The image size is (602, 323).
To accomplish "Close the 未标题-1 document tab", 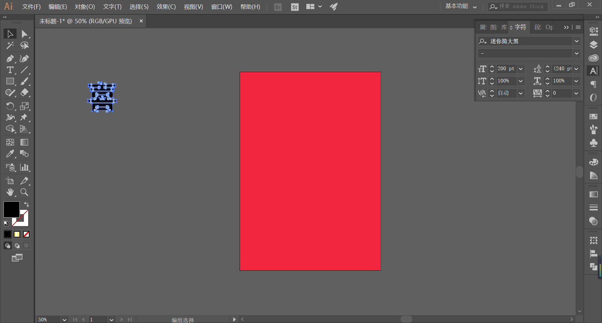I will 141,21.
